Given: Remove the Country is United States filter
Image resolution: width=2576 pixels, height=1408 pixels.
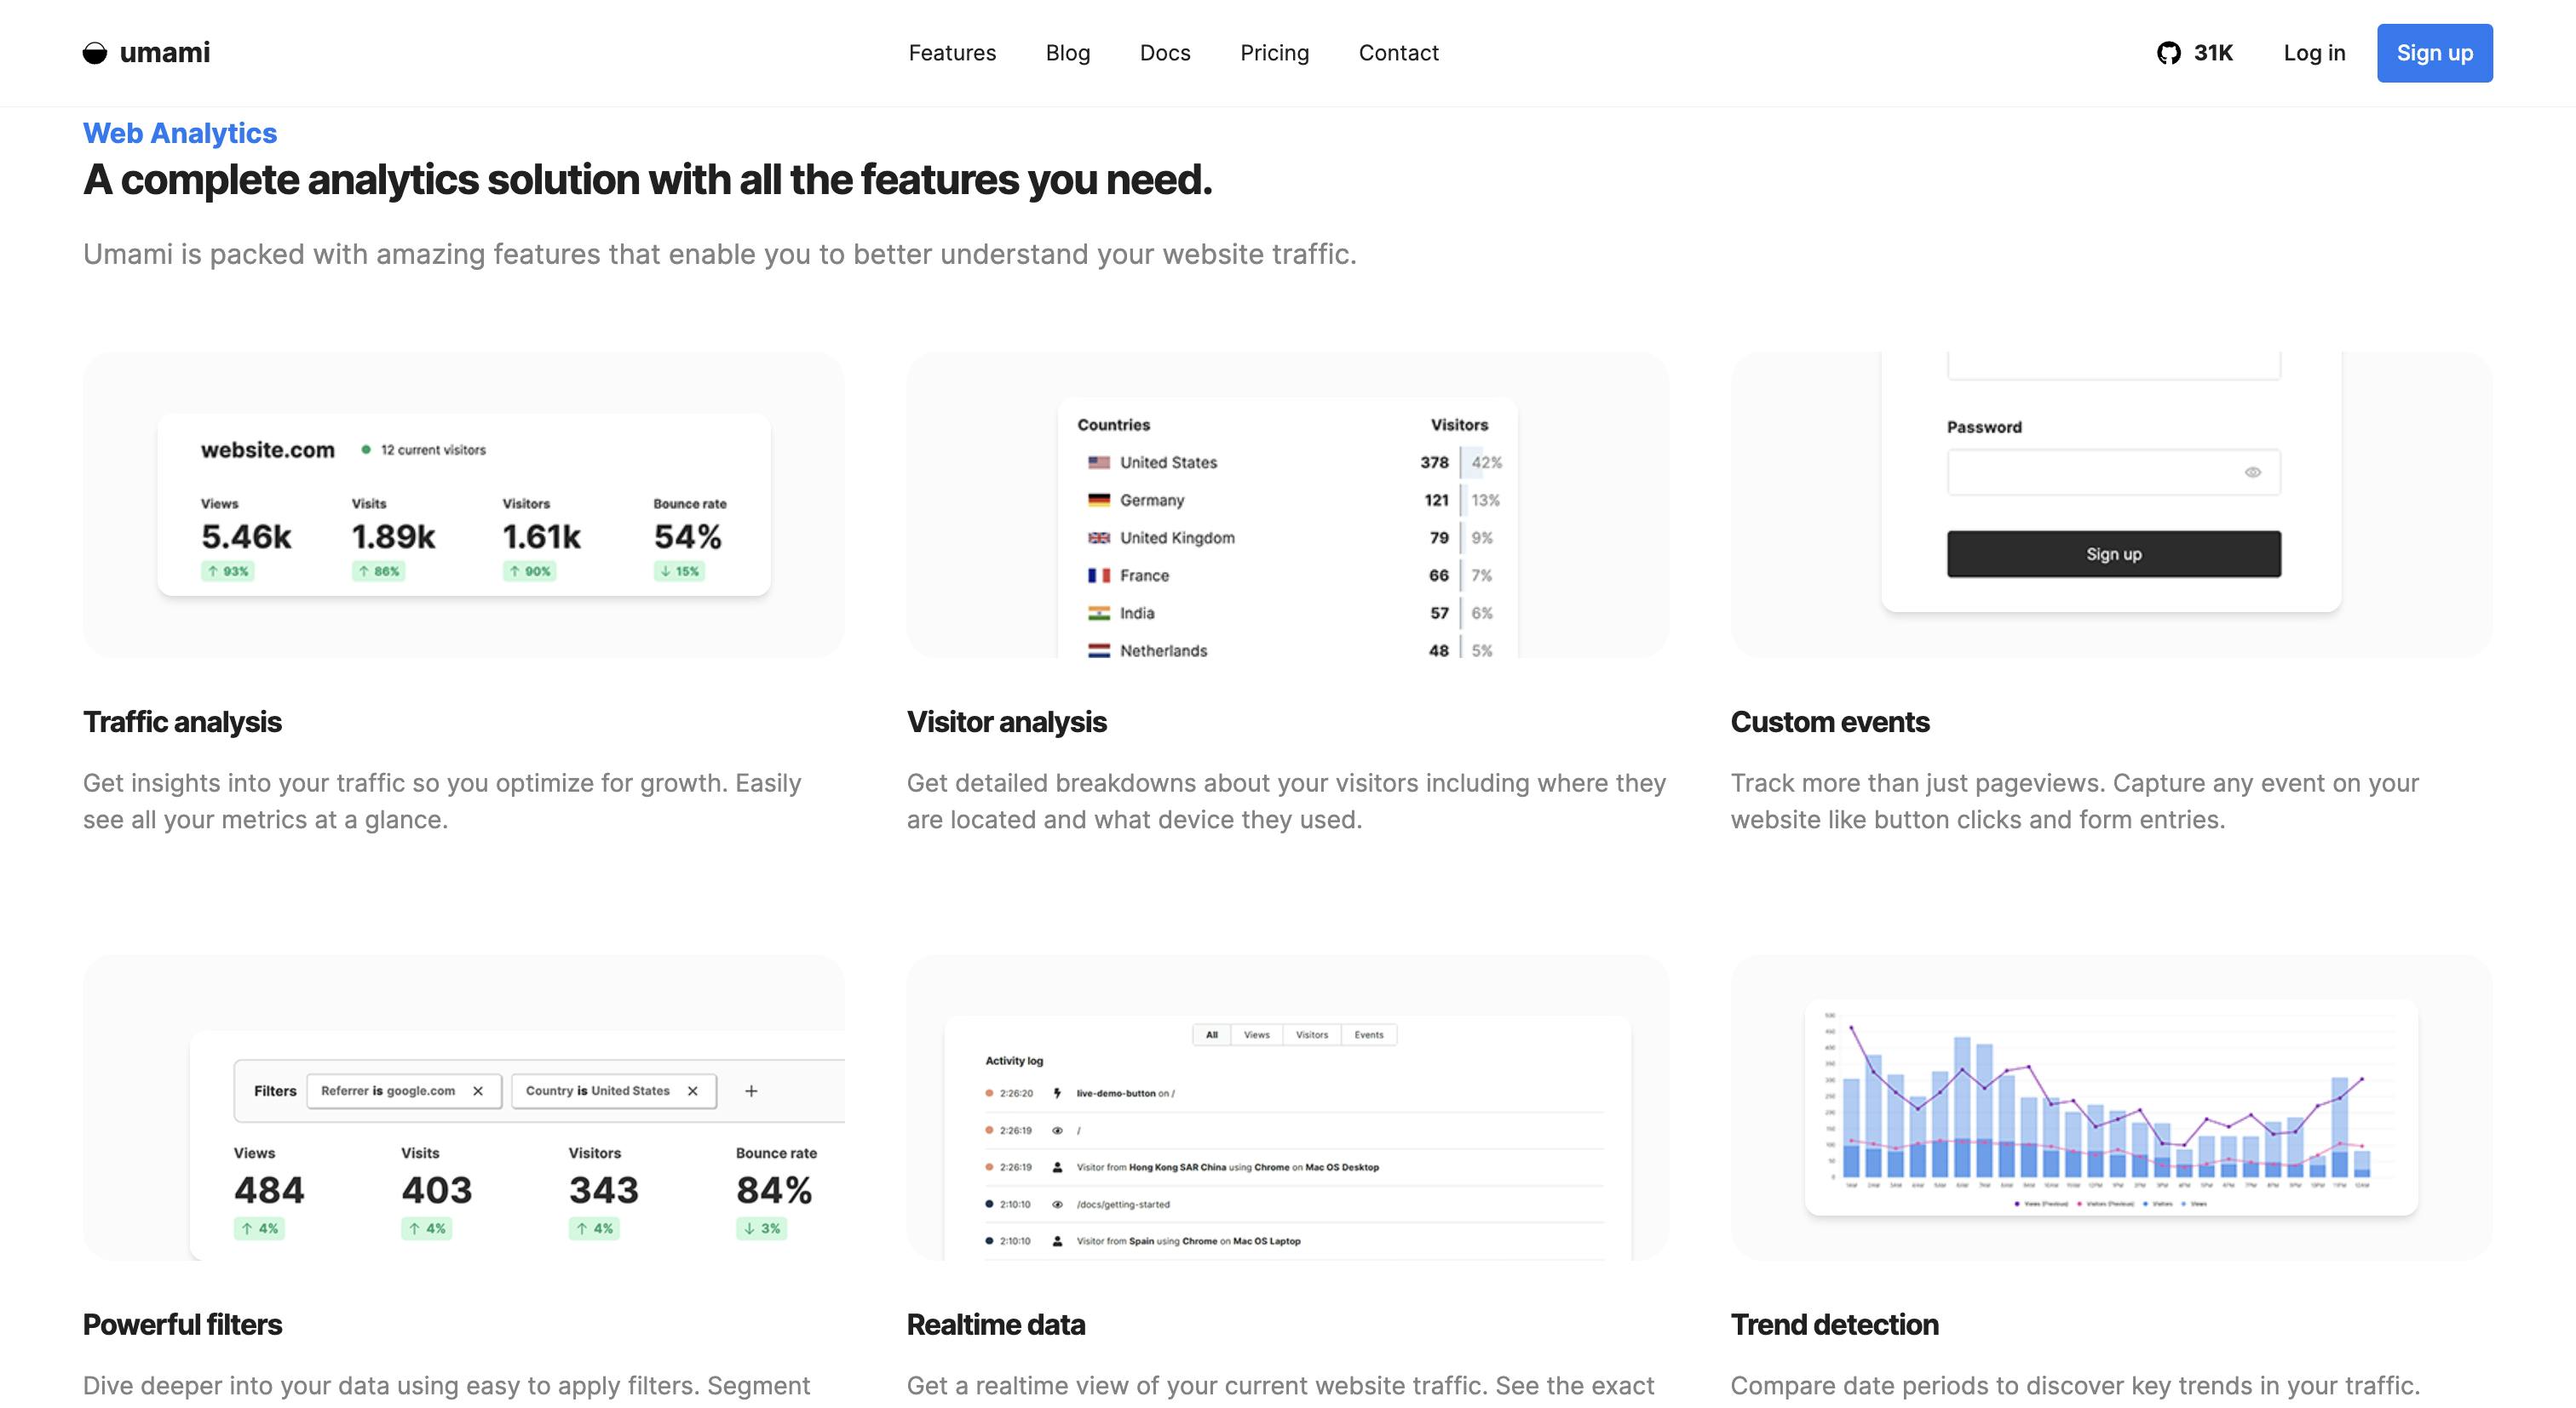Looking at the screenshot, I should coord(692,1091).
